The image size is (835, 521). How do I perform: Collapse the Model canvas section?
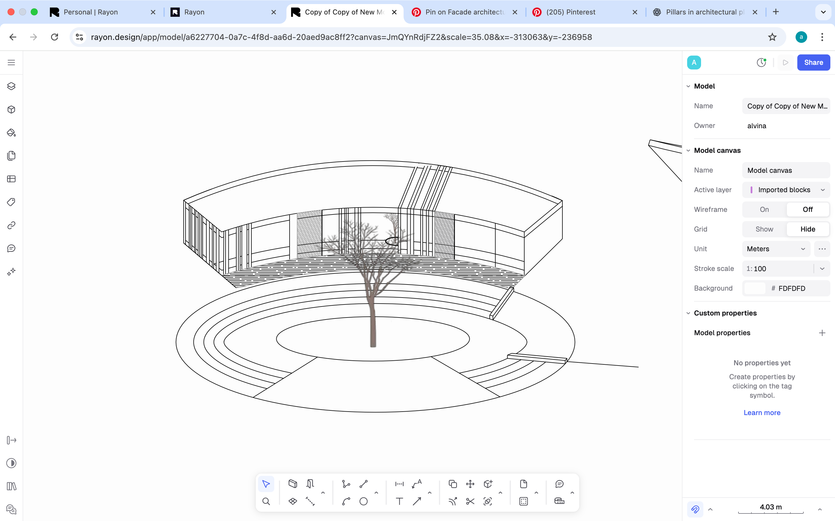[688, 151]
